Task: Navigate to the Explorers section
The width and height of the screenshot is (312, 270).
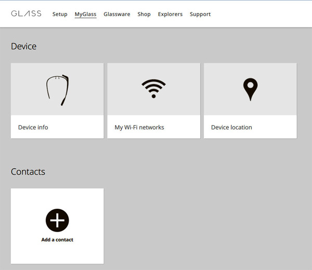Action: click(170, 14)
